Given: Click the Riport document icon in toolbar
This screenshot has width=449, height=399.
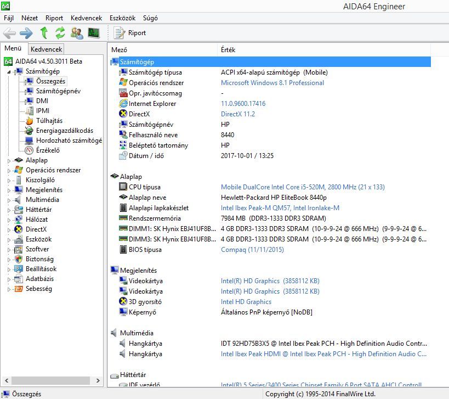Looking at the screenshot, I should click(x=119, y=33).
